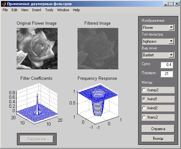Click the 'Срез:' label
The width and height of the screenshot is (181, 149).
click(146, 64)
